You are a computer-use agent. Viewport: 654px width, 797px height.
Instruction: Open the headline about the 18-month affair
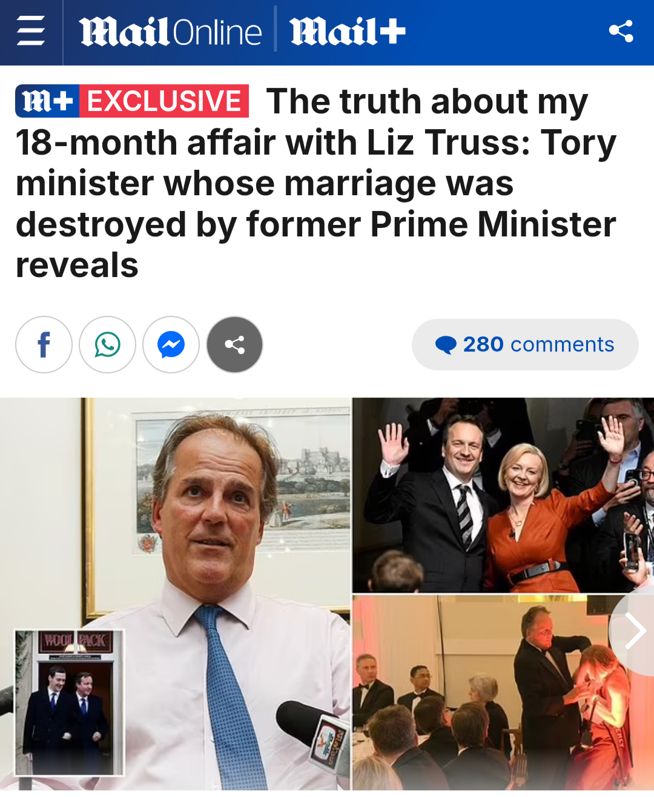click(x=316, y=183)
